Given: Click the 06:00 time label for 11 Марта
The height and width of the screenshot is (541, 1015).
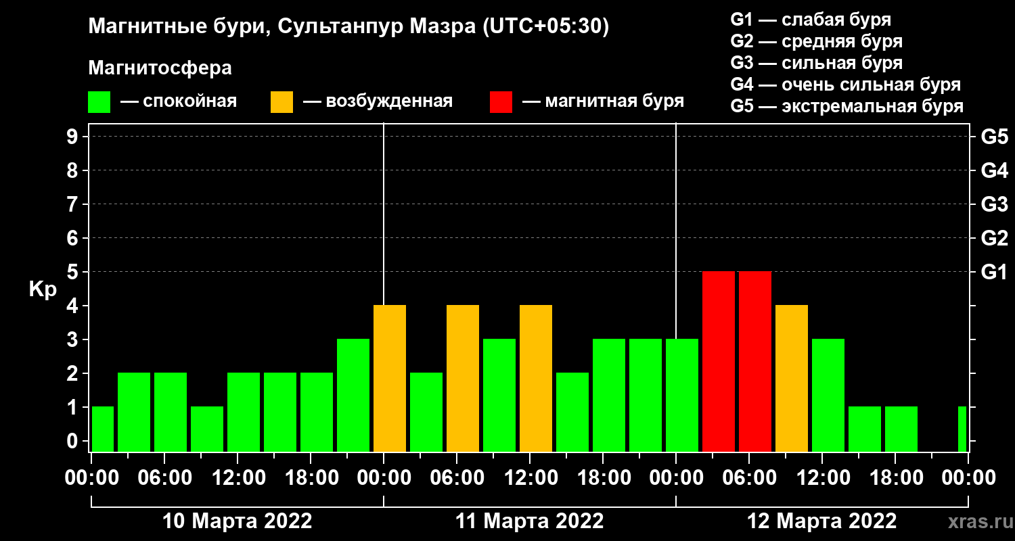Looking at the screenshot, I should pyautogui.click(x=457, y=478).
